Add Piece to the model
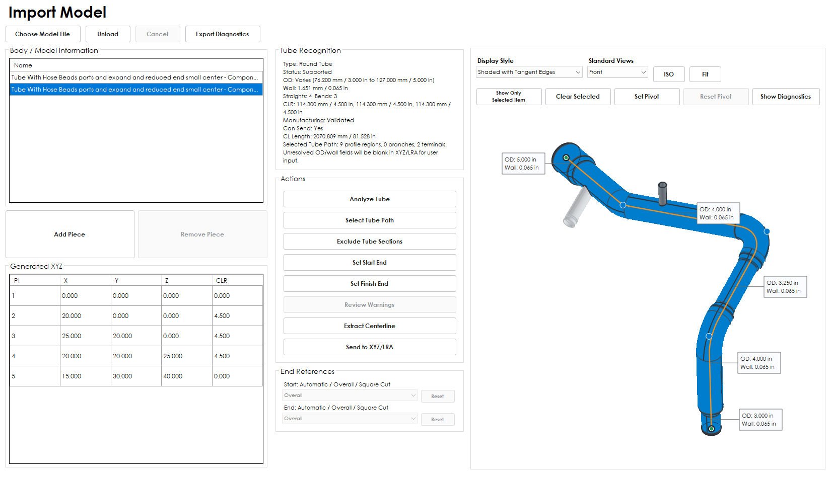 tap(70, 234)
